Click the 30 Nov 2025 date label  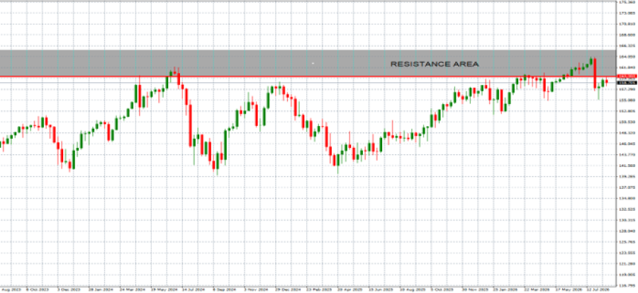475,290
